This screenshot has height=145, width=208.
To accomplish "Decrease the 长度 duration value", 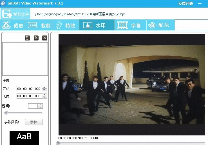I will 44,97.
